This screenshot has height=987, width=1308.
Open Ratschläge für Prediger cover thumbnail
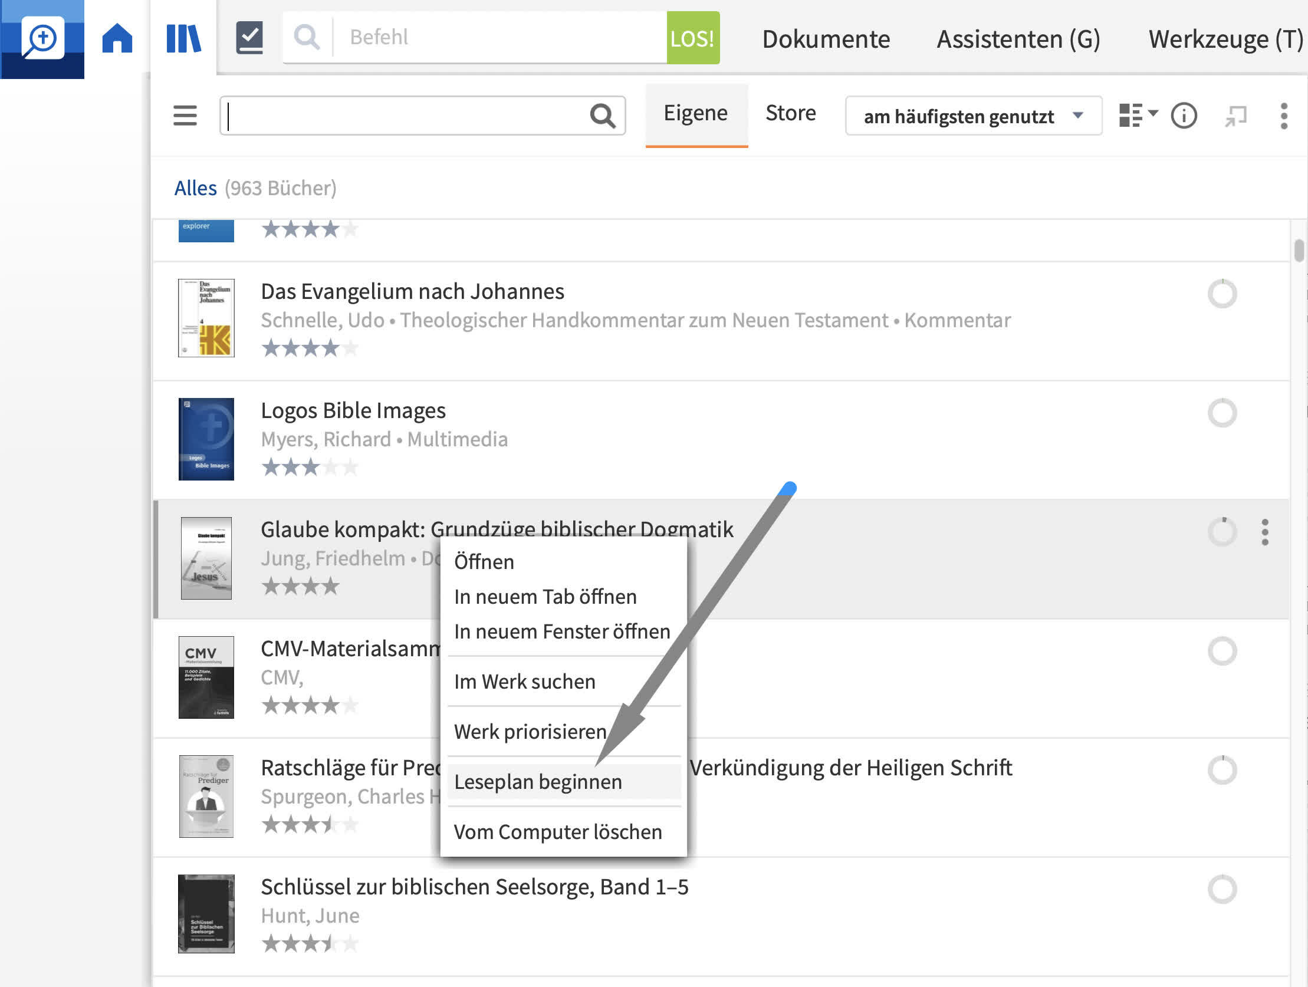[206, 797]
